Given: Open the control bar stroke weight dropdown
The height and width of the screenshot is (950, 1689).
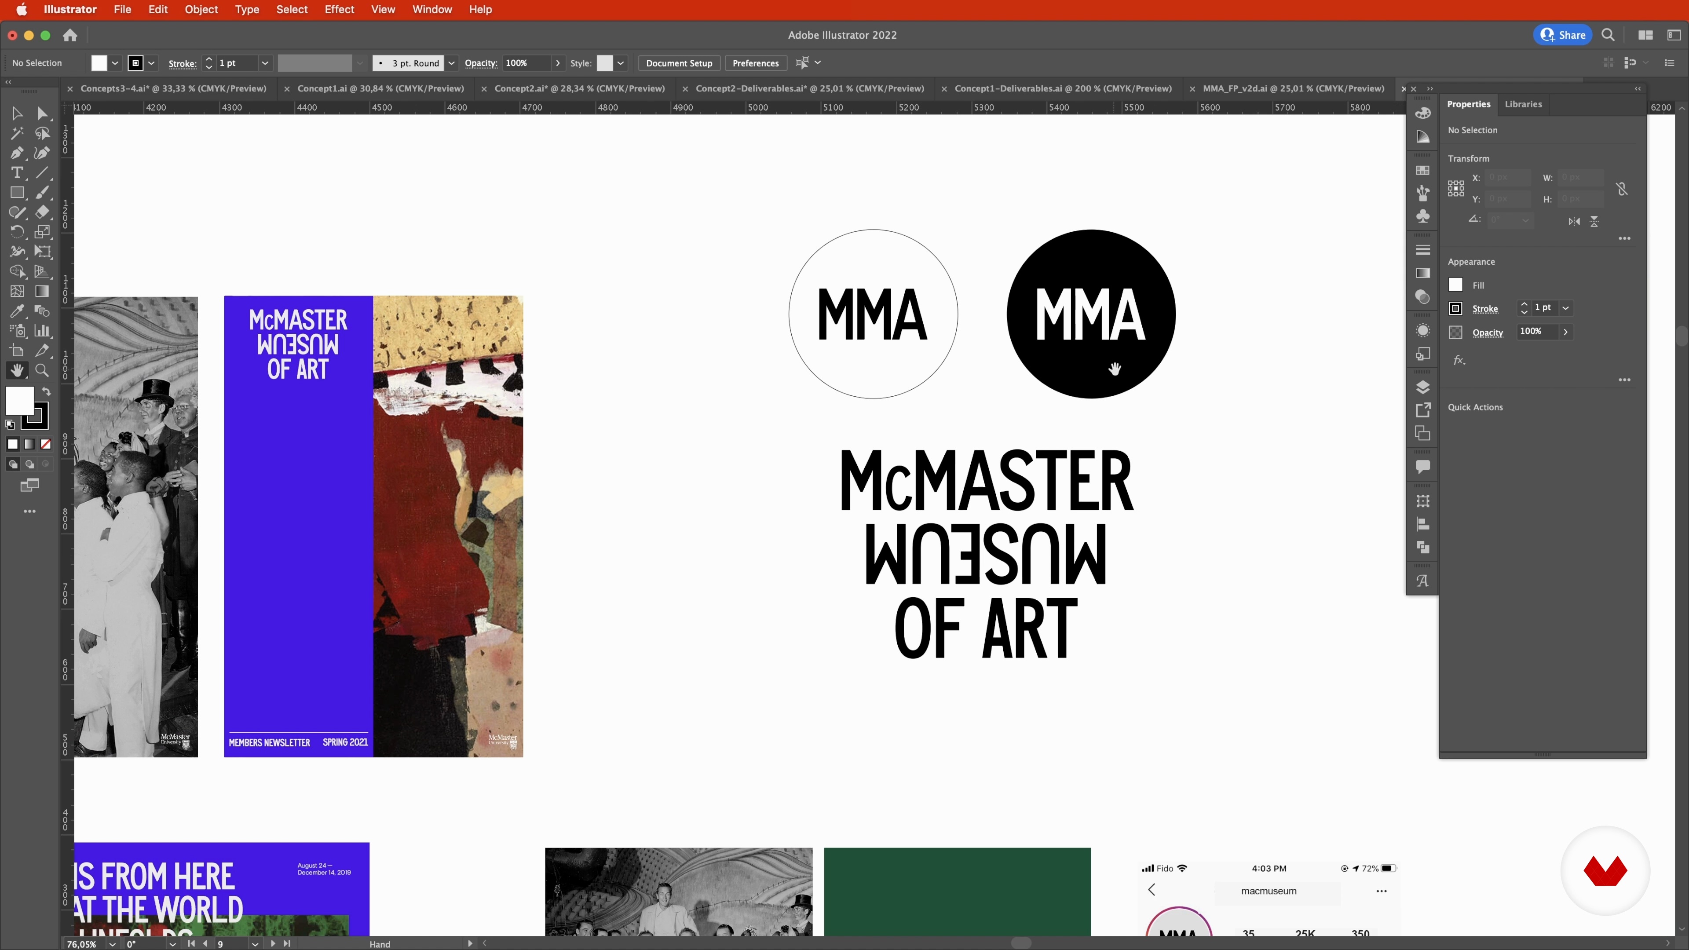Looking at the screenshot, I should tap(265, 63).
